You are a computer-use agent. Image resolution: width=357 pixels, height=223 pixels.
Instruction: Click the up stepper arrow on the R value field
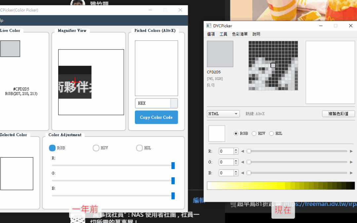tap(236, 149)
